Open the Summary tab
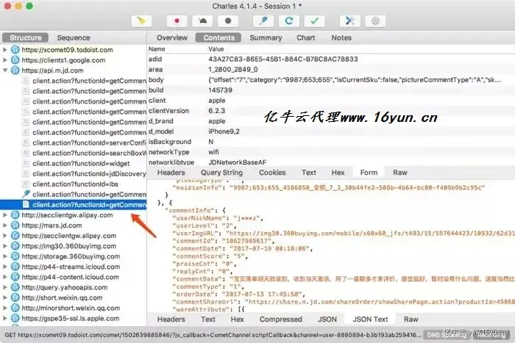This screenshot has width=515, height=343. click(266, 37)
